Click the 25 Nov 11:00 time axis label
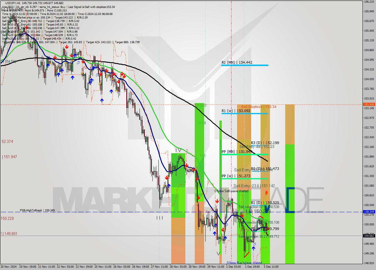 (x=103, y=267)
